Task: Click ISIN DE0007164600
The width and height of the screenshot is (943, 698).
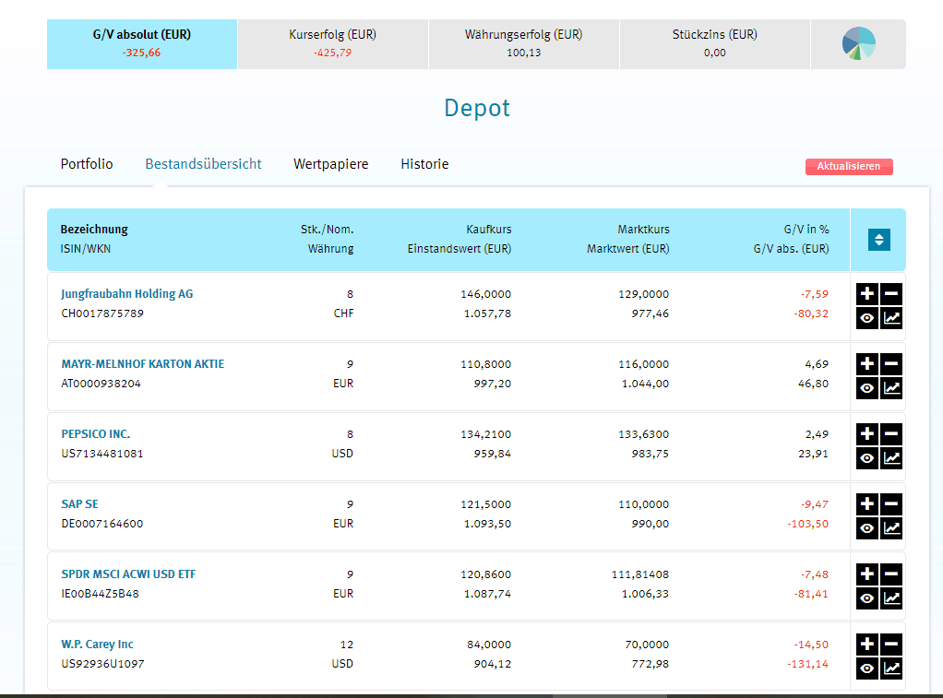Action: [x=102, y=524]
